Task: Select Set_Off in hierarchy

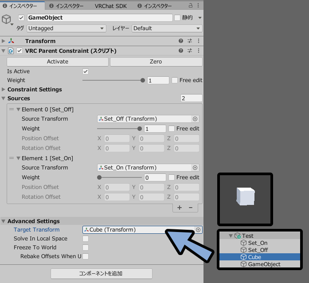Action: pos(260,250)
